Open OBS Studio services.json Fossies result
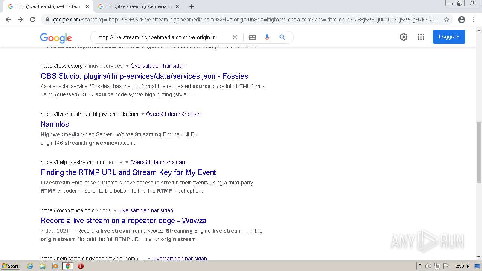This screenshot has height=271, width=482. pos(144,76)
